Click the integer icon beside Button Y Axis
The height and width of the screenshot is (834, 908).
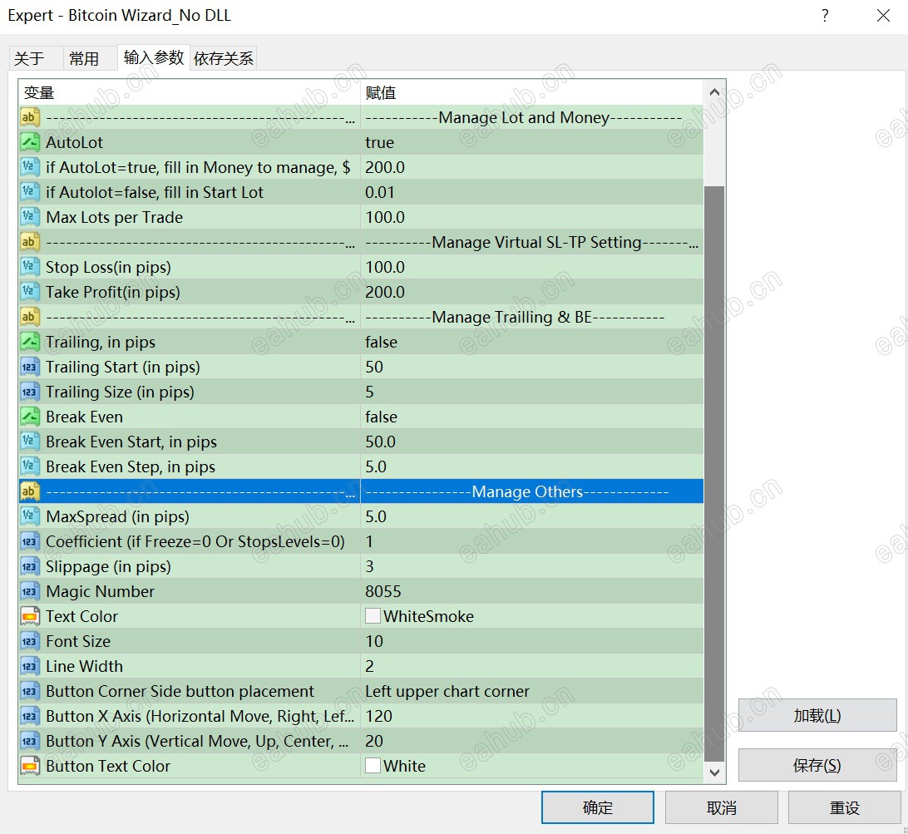point(30,739)
